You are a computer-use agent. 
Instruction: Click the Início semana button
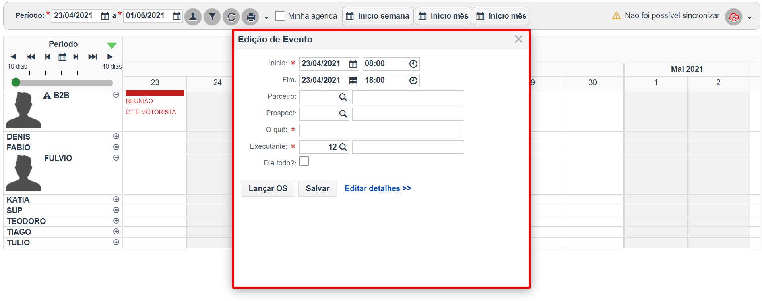(378, 16)
